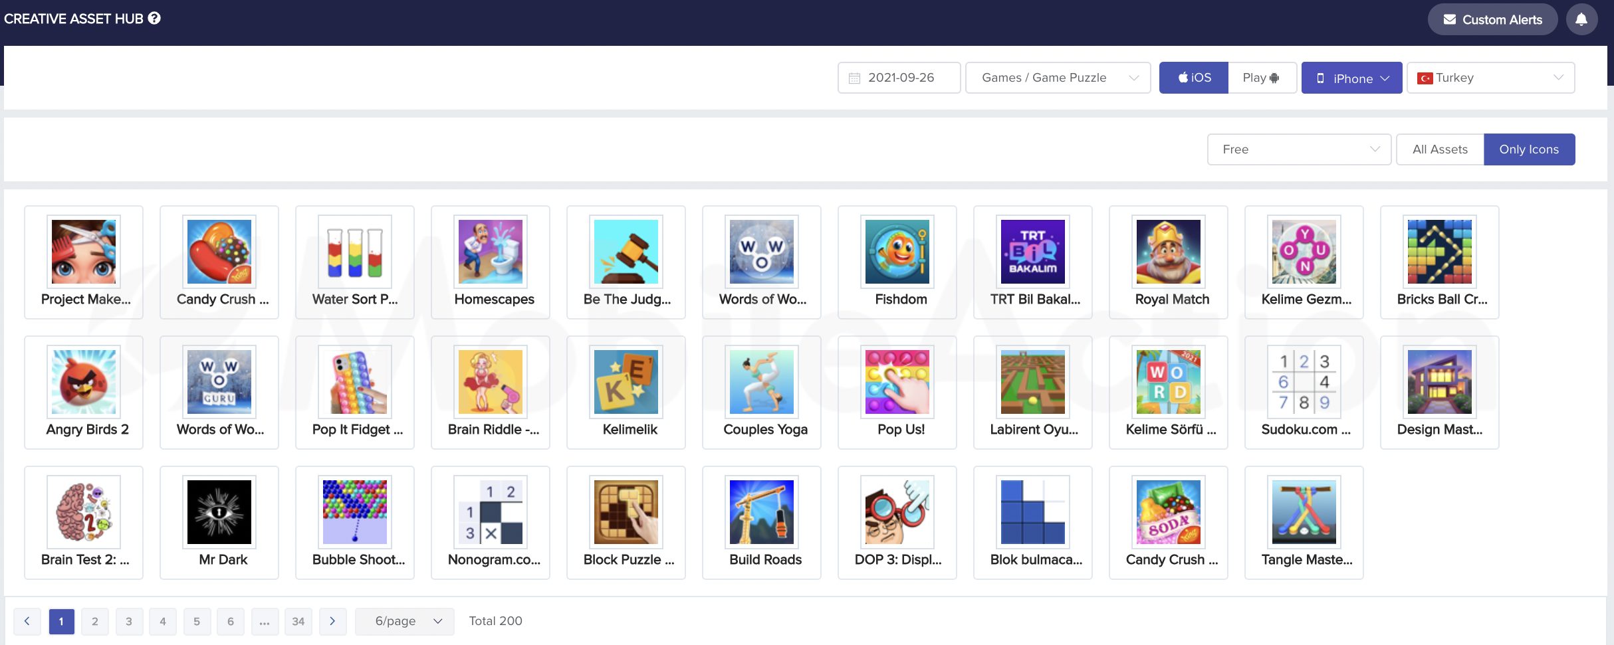This screenshot has width=1614, height=645.
Task: Go to page 3
Action: coord(129,621)
